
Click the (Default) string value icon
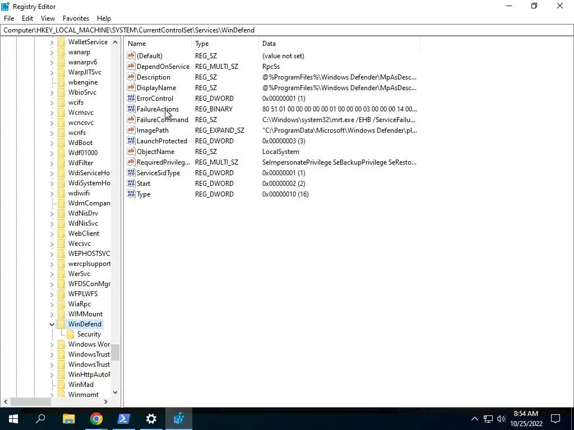point(131,55)
